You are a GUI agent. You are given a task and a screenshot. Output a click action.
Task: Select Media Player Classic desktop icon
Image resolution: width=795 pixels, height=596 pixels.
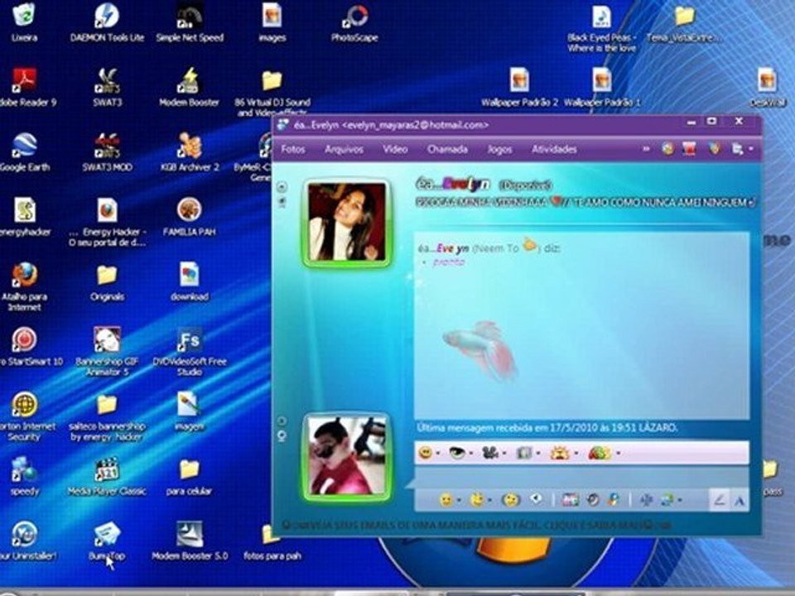(107, 477)
